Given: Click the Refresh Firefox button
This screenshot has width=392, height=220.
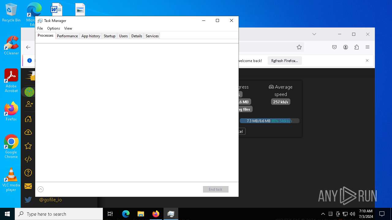Looking at the screenshot, I should [x=285, y=61].
